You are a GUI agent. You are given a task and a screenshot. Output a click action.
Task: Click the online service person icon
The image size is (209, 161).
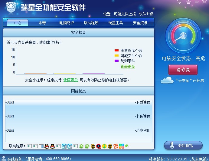pyautogui.click(x=4, y=159)
